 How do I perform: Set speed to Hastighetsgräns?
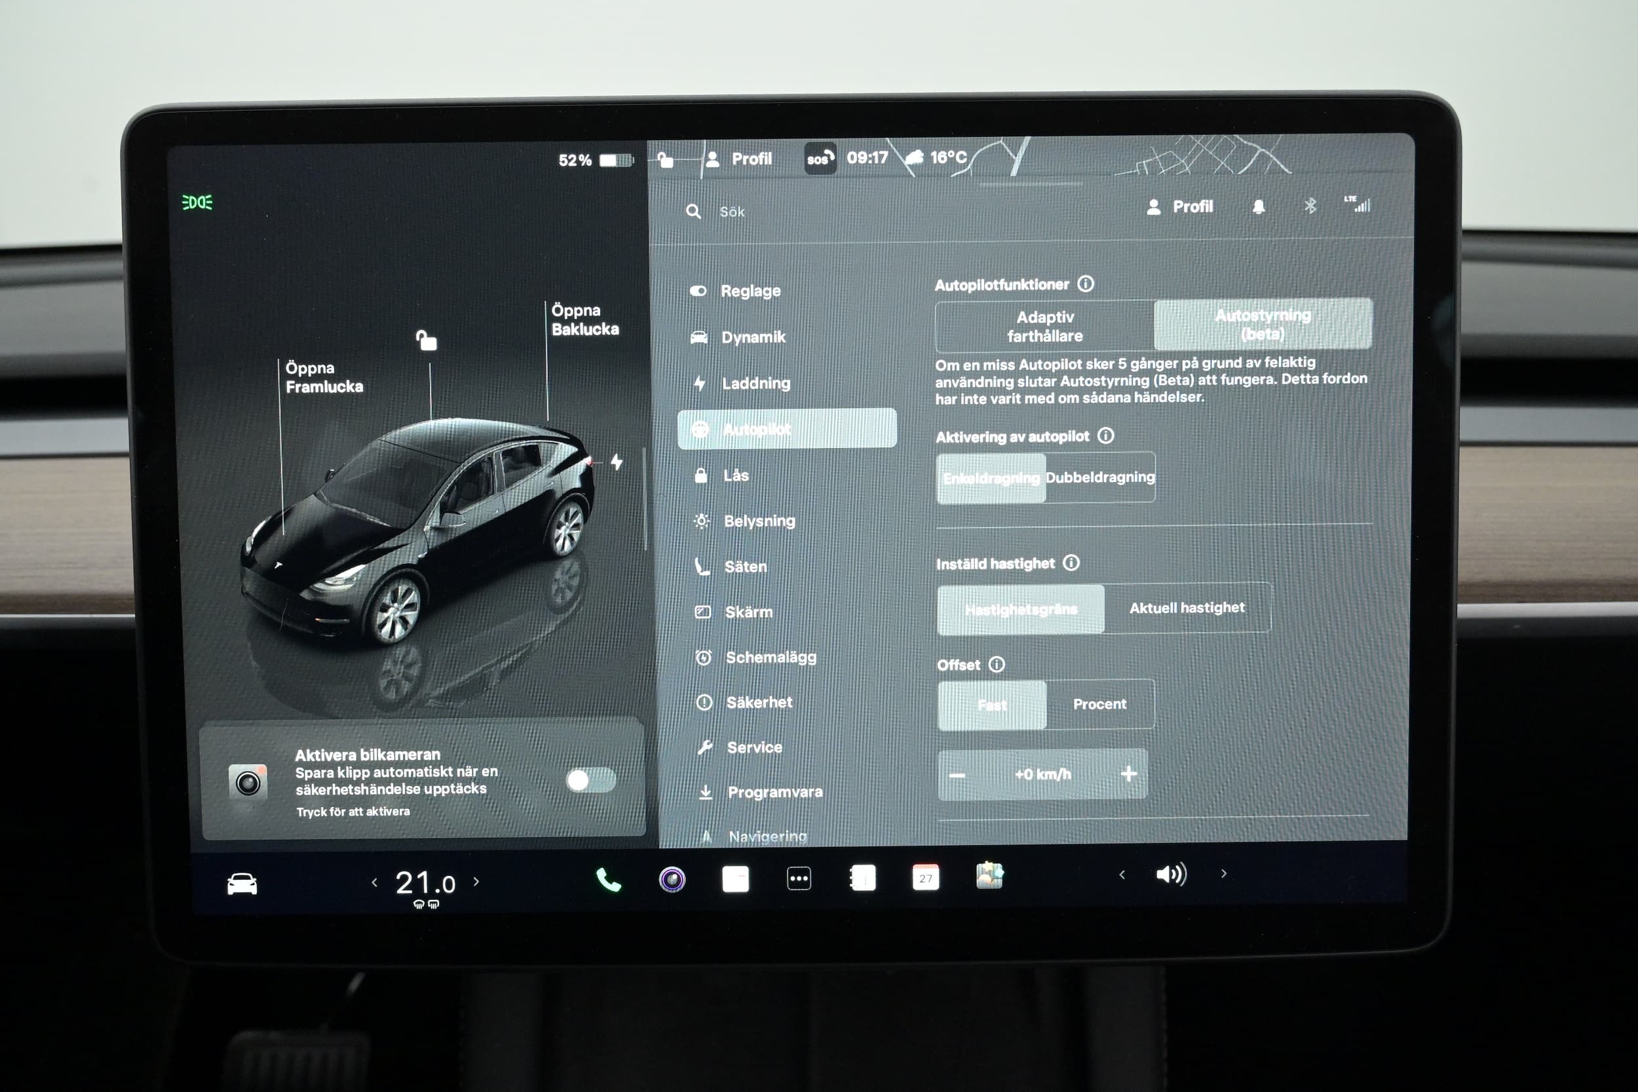[1021, 609]
